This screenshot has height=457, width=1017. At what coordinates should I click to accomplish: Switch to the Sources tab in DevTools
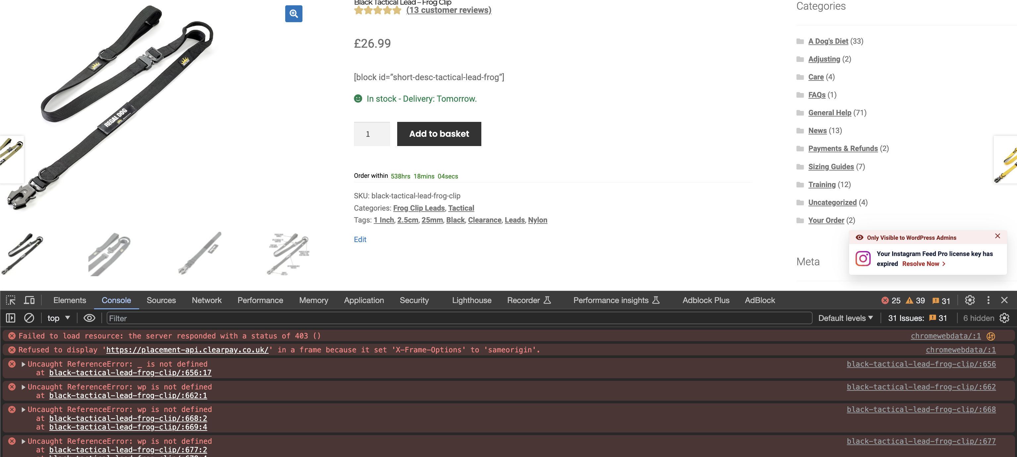pyautogui.click(x=161, y=299)
